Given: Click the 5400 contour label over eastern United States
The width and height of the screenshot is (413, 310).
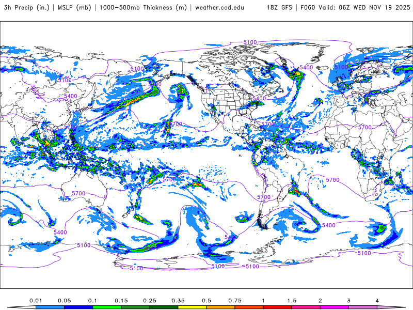Looking at the screenshot, I should coord(259,98).
